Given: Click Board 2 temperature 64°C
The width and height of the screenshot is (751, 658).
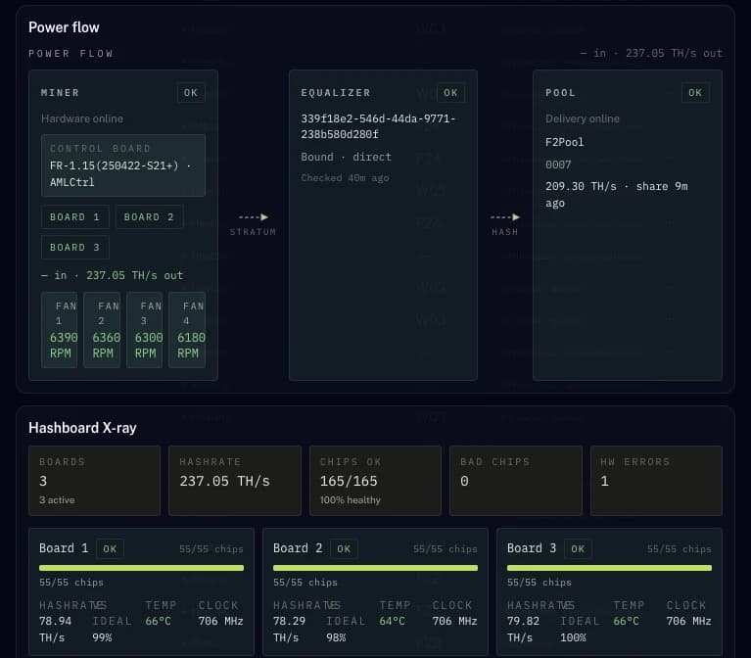Looking at the screenshot, I should click(392, 621).
